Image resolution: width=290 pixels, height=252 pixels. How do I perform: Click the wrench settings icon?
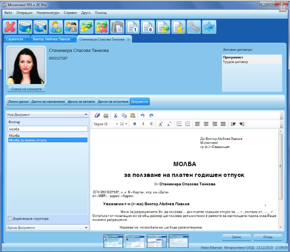(194, 27)
